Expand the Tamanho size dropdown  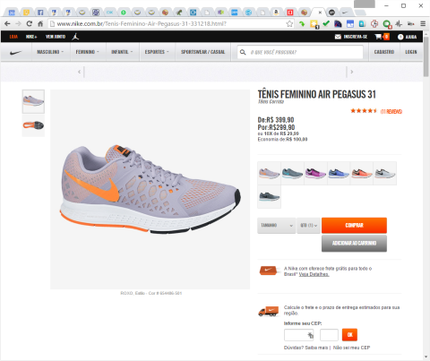tap(277, 226)
